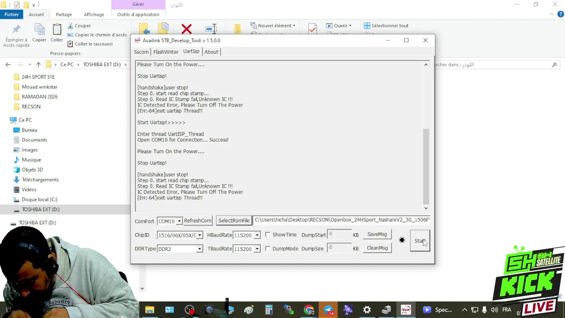565x318 pixels.
Task: Click the Spec... taskbar button
Action: click(x=437, y=310)
